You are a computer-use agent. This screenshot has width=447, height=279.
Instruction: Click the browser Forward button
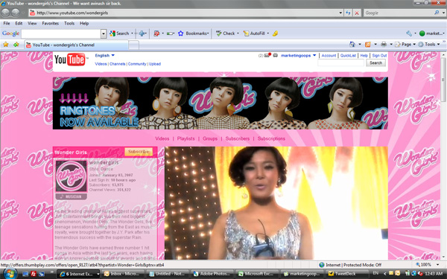(x=16, y=13)
